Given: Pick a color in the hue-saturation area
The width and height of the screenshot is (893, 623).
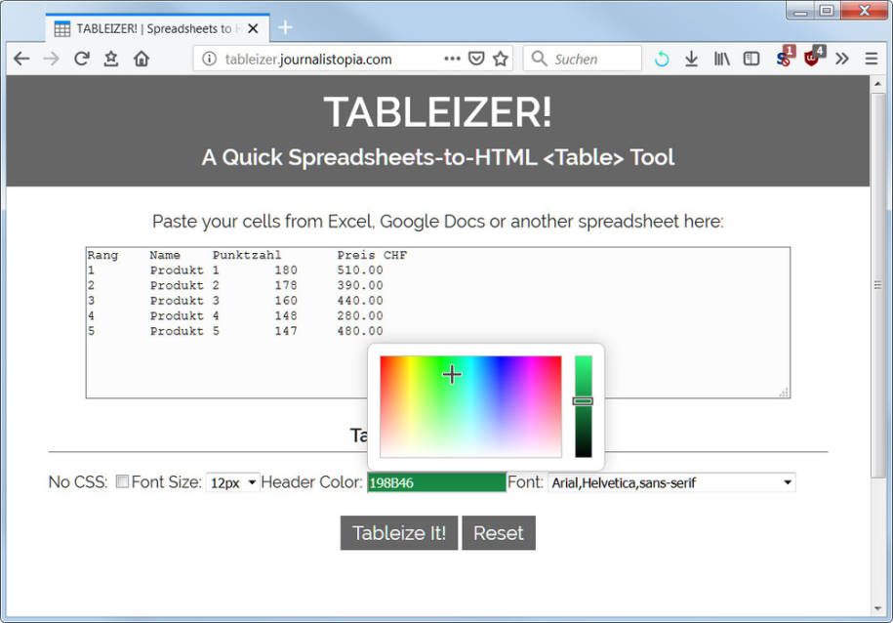Looking at the screenshot, I should 470,406.
